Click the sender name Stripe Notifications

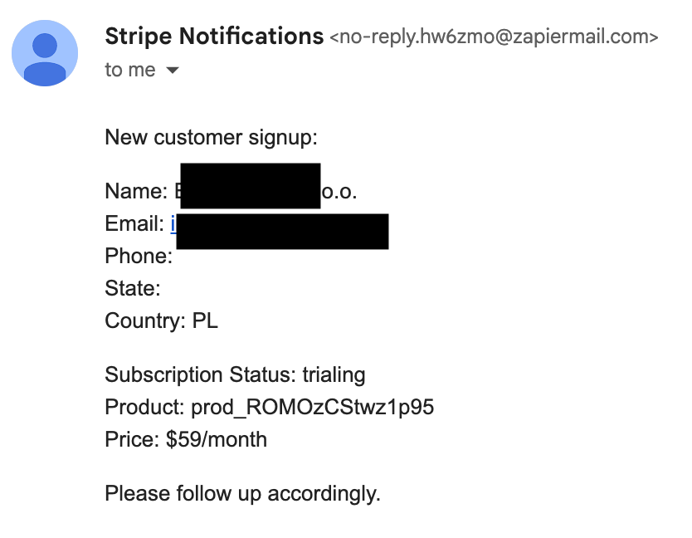point(214,37)
